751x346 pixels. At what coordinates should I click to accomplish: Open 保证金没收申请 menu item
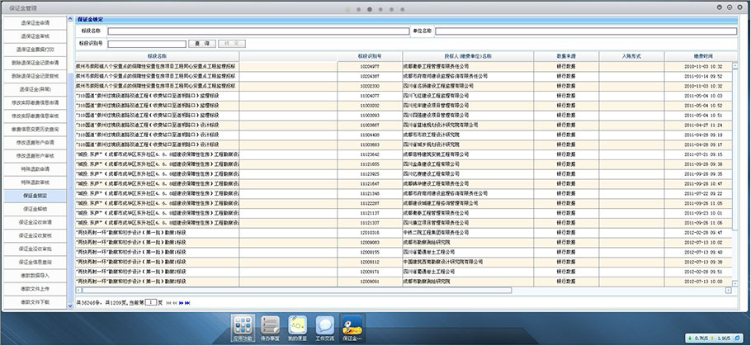tap(35, 222)
